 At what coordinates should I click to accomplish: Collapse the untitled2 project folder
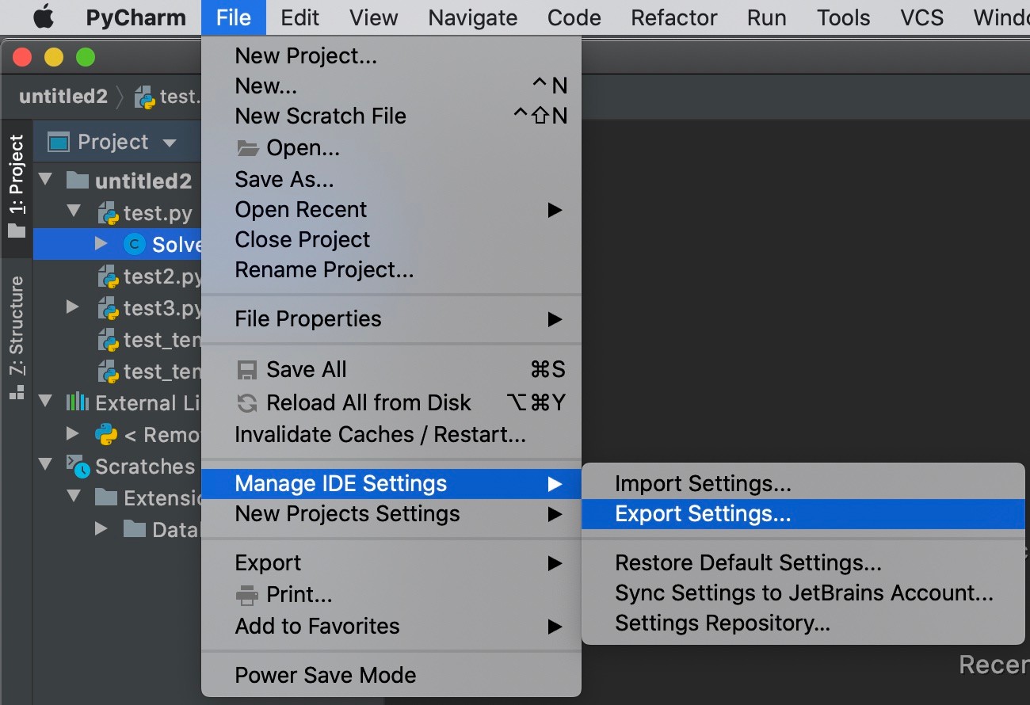44,181
